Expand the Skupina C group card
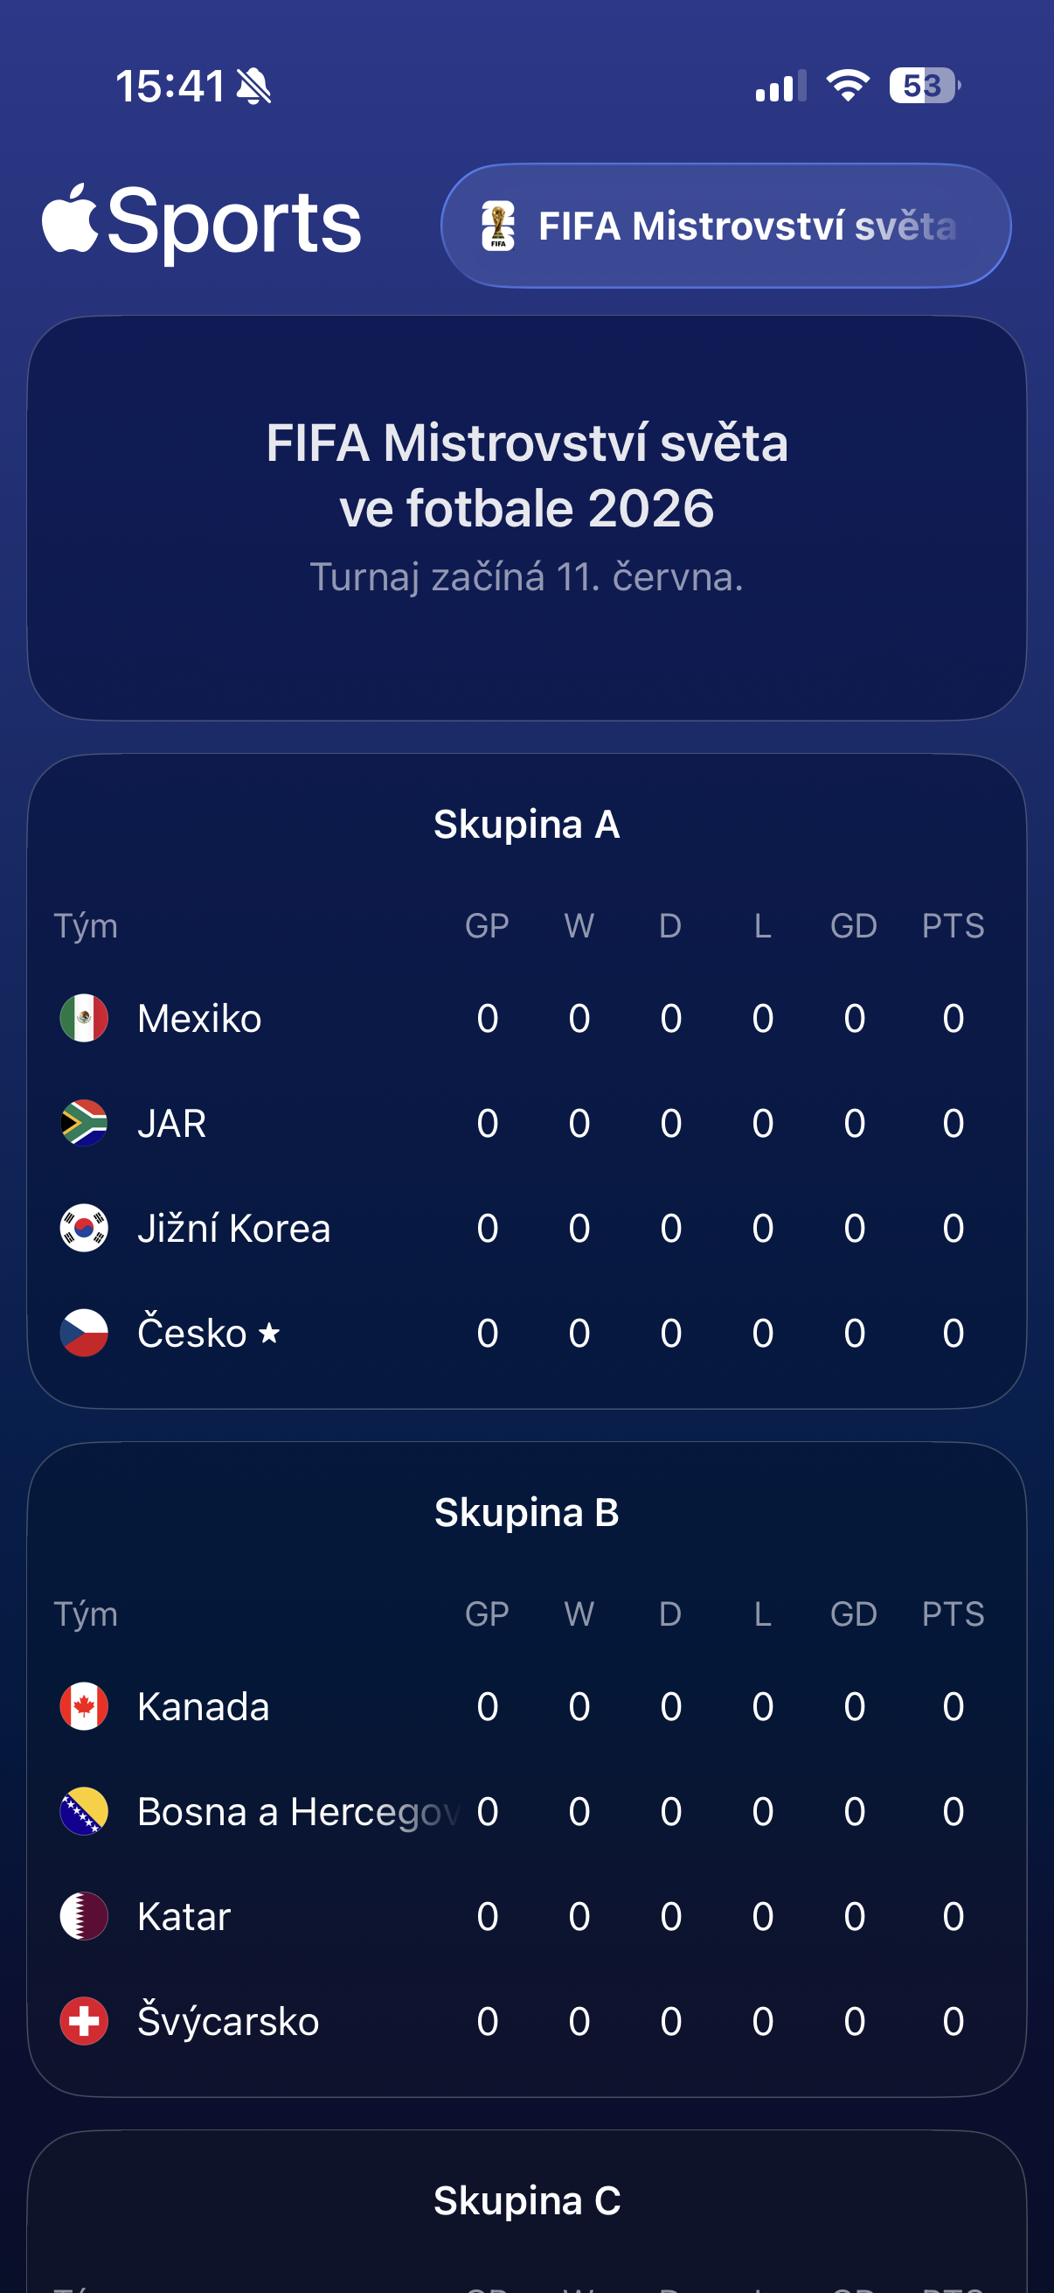Viewport: 1054px width, 2293px height. coord(526,2200)
